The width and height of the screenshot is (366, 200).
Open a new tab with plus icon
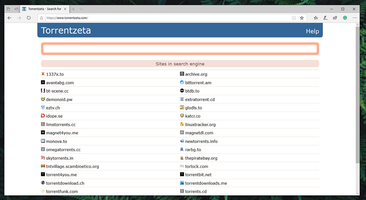tap(73, 9)
